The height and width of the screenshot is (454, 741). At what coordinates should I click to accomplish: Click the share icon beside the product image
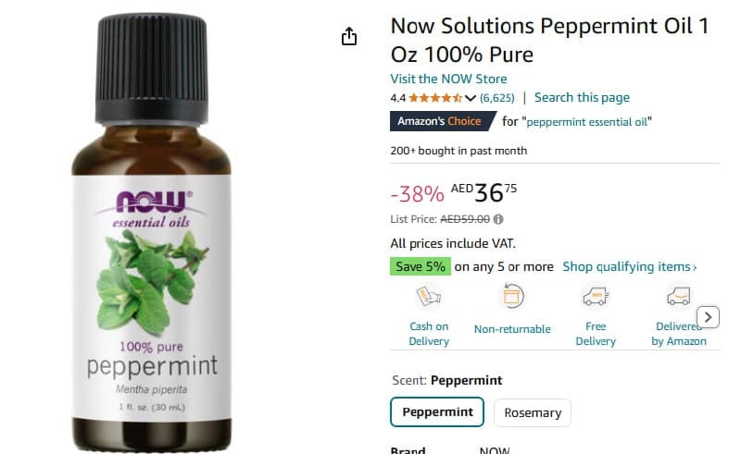coord(349,36)
